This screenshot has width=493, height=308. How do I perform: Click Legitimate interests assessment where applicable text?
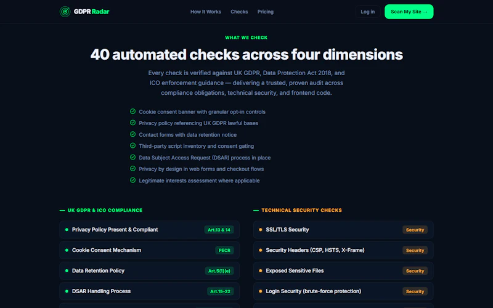coord(199,180)
